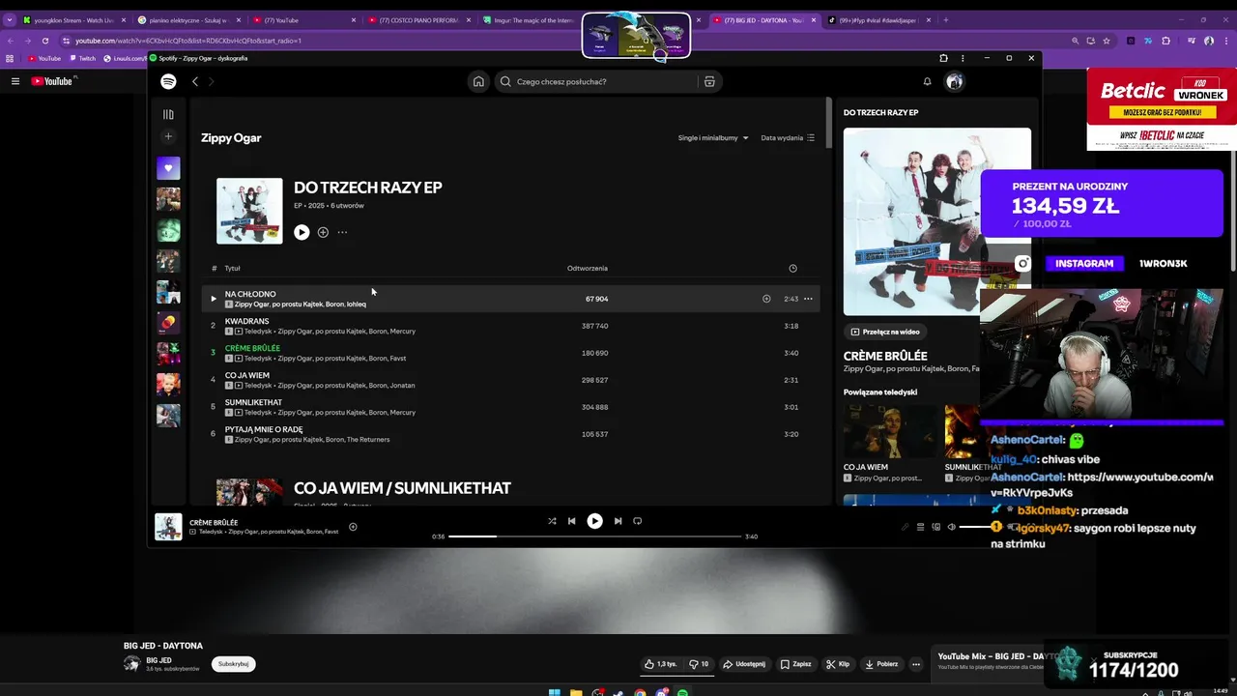
Task: Click Zapisz button under video
Action: point(796,664)
